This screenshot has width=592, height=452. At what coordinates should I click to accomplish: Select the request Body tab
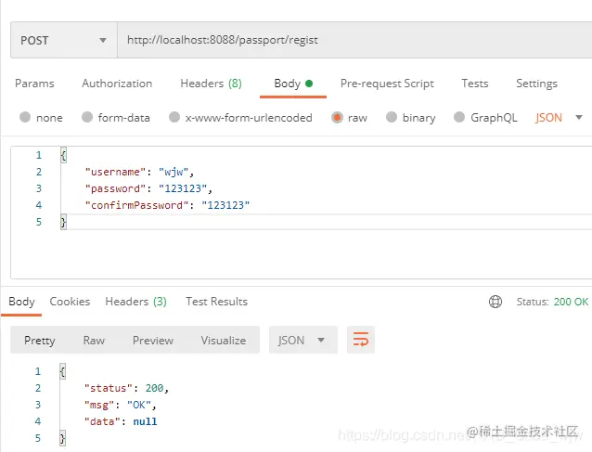tap(293, 84)
